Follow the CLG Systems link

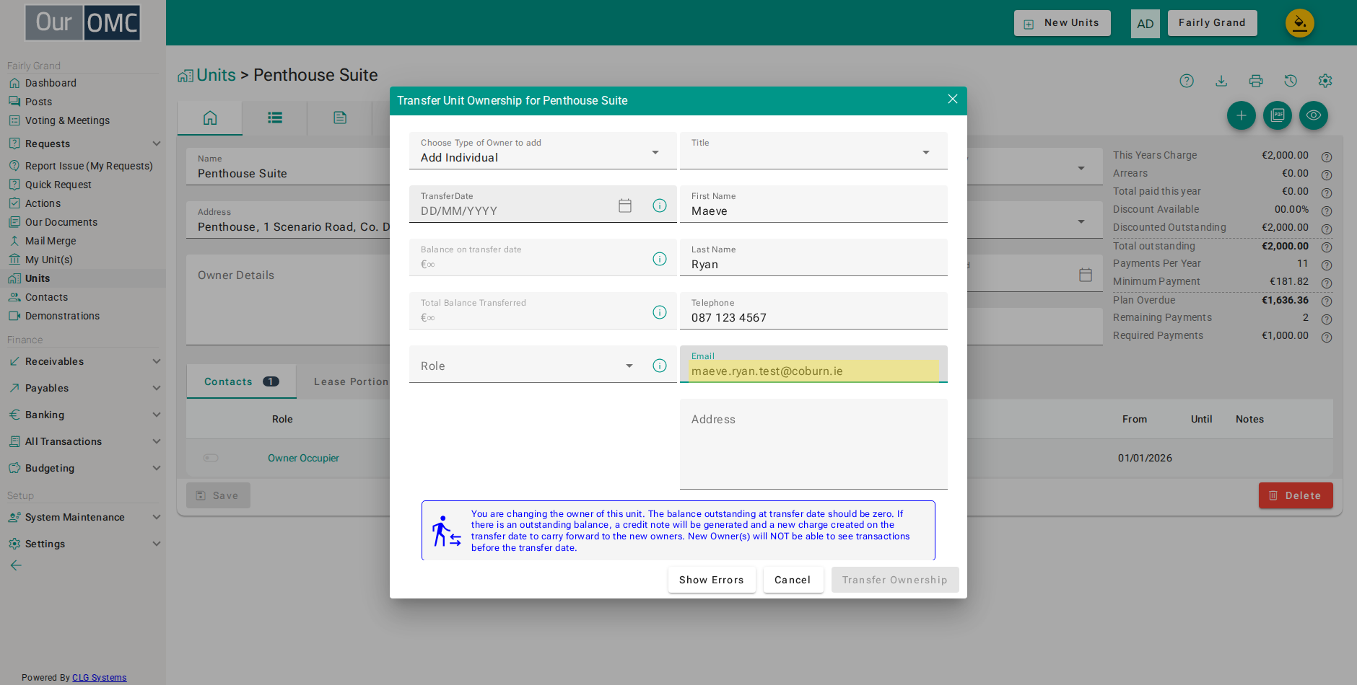pyautogui.click(x=99, y=678)
